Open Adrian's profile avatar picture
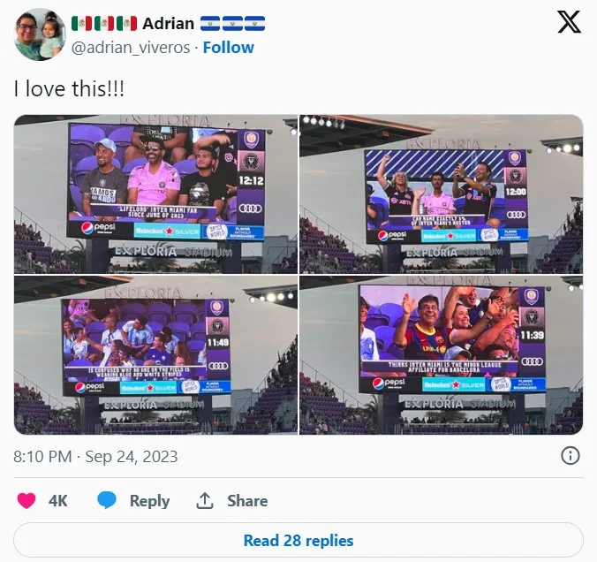This screenshot has height=562, width=597. (x=40, y=34)
